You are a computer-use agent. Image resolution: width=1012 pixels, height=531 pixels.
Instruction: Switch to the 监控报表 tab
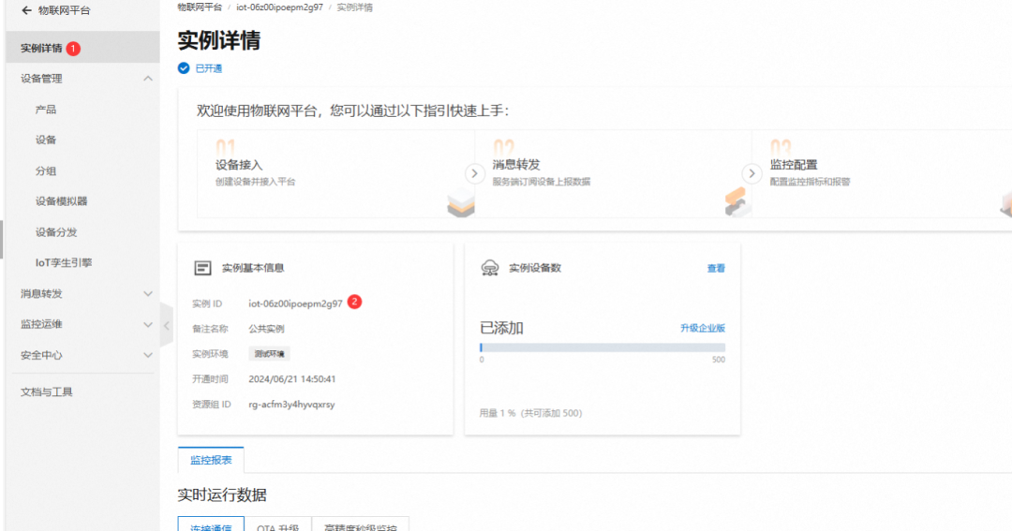211,460
